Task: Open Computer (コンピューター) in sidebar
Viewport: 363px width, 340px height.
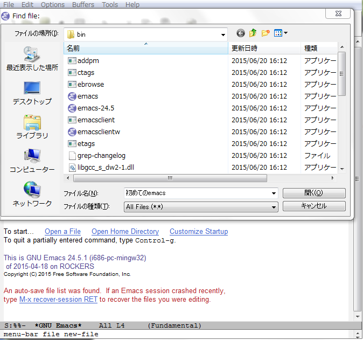Action: [32, 161]
